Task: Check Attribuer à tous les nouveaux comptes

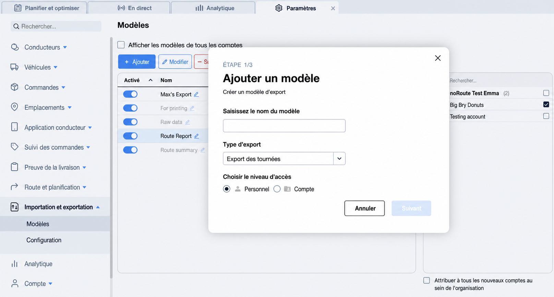Action: 426,280
